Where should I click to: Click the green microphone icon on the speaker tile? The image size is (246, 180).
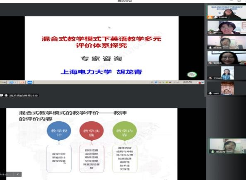pos(212,151)
